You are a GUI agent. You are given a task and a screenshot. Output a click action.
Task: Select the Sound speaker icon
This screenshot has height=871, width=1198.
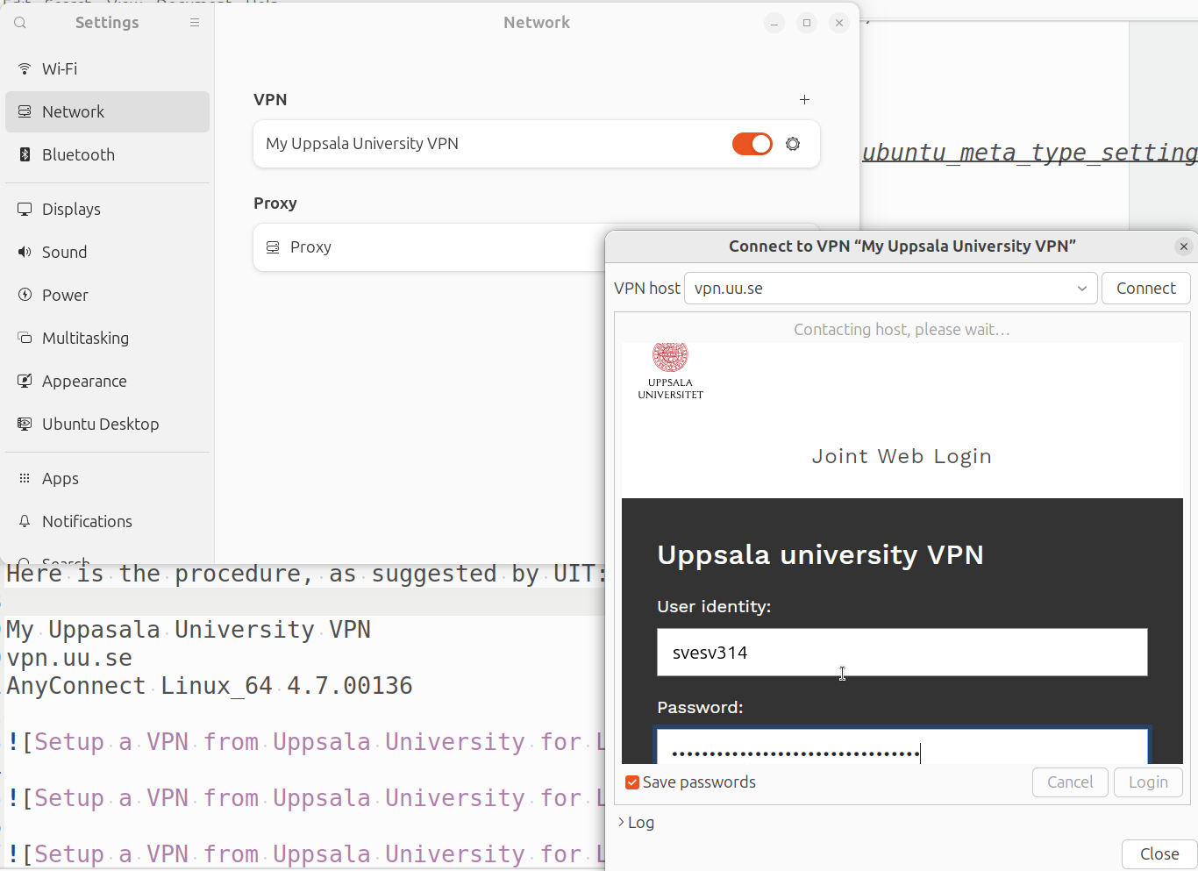(23, 252)
